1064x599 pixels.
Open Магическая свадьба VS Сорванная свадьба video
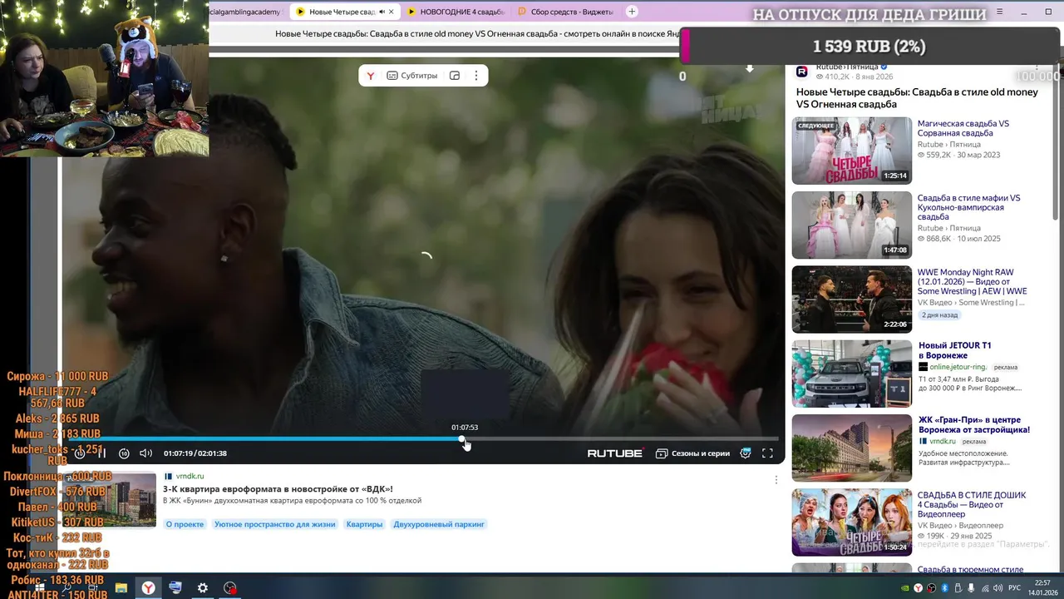click(963, 128)
